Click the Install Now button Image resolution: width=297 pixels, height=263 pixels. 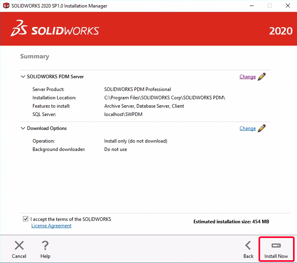click(x=276, y=250)
